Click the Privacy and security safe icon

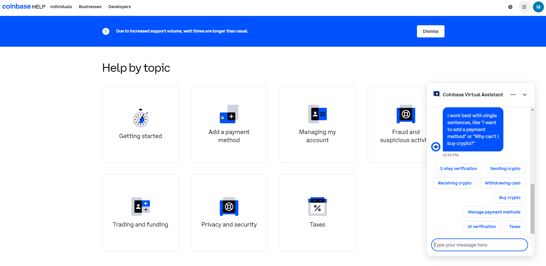[x=229, y=207]
